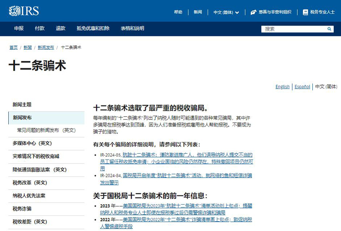This screenshot has width=341, height=231.
Task: Open 灾难情况下的税收宽减 in the sidebar
Action: pos(36,156)
